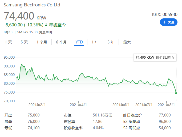This screenshot has height=137, width=182.
Task: Select the 1 天 time range tab
Action: tap(8, 42)
